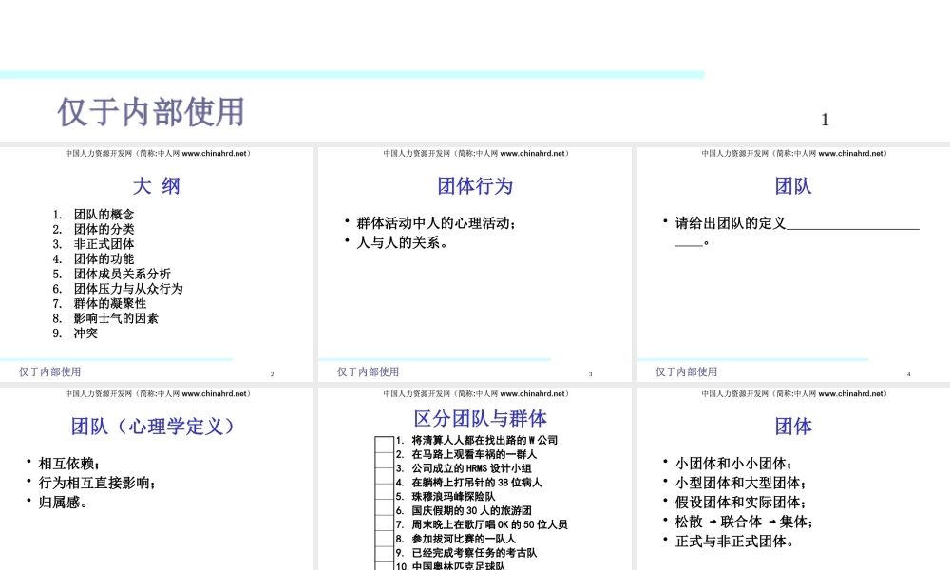950x570 pixels.
Task: Click the 区分团队与群体 slide title
Action: [x=480, y=419]
